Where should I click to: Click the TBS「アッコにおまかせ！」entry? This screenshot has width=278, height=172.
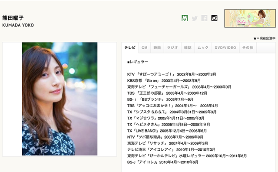pos(172,106)
